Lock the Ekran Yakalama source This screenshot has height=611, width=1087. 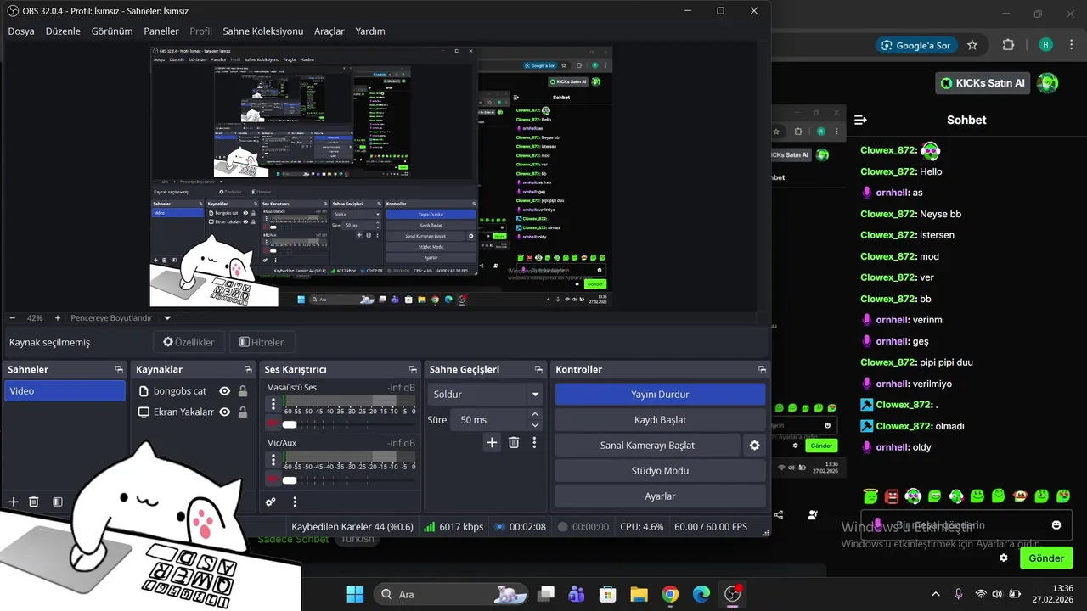click(243, 412)
